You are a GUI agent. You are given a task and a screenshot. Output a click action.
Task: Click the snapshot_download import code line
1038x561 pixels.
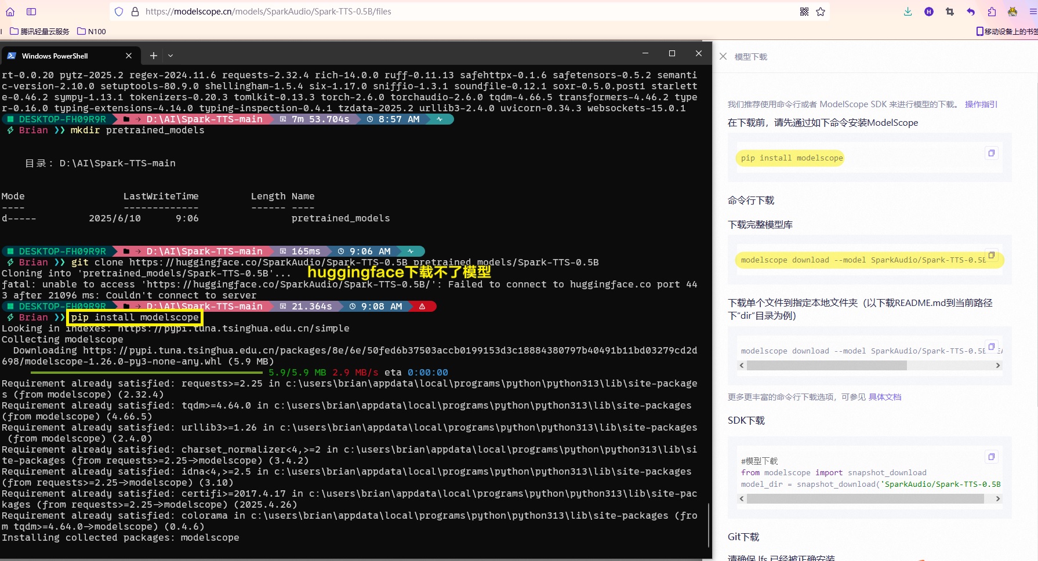tap(834, 473)
